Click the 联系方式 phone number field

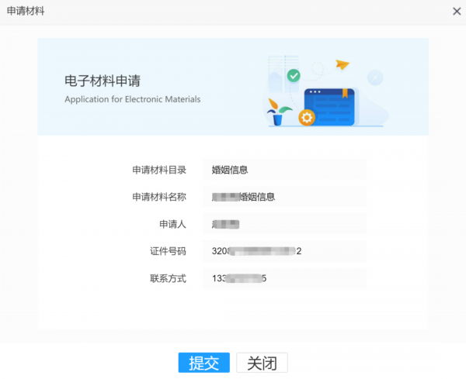[x=284, y=278]
